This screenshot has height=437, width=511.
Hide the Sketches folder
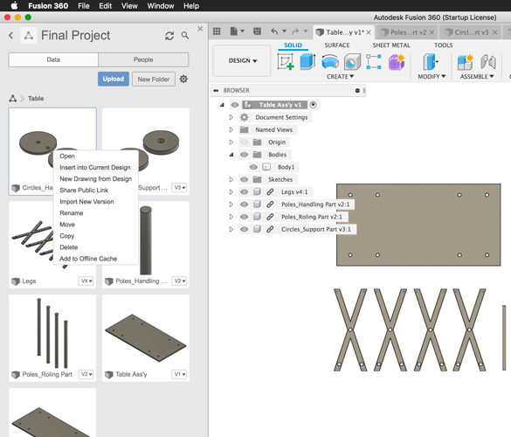tap(244, 179)
